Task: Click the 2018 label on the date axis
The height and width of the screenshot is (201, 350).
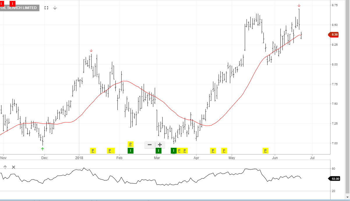Action: click(79, 158)
